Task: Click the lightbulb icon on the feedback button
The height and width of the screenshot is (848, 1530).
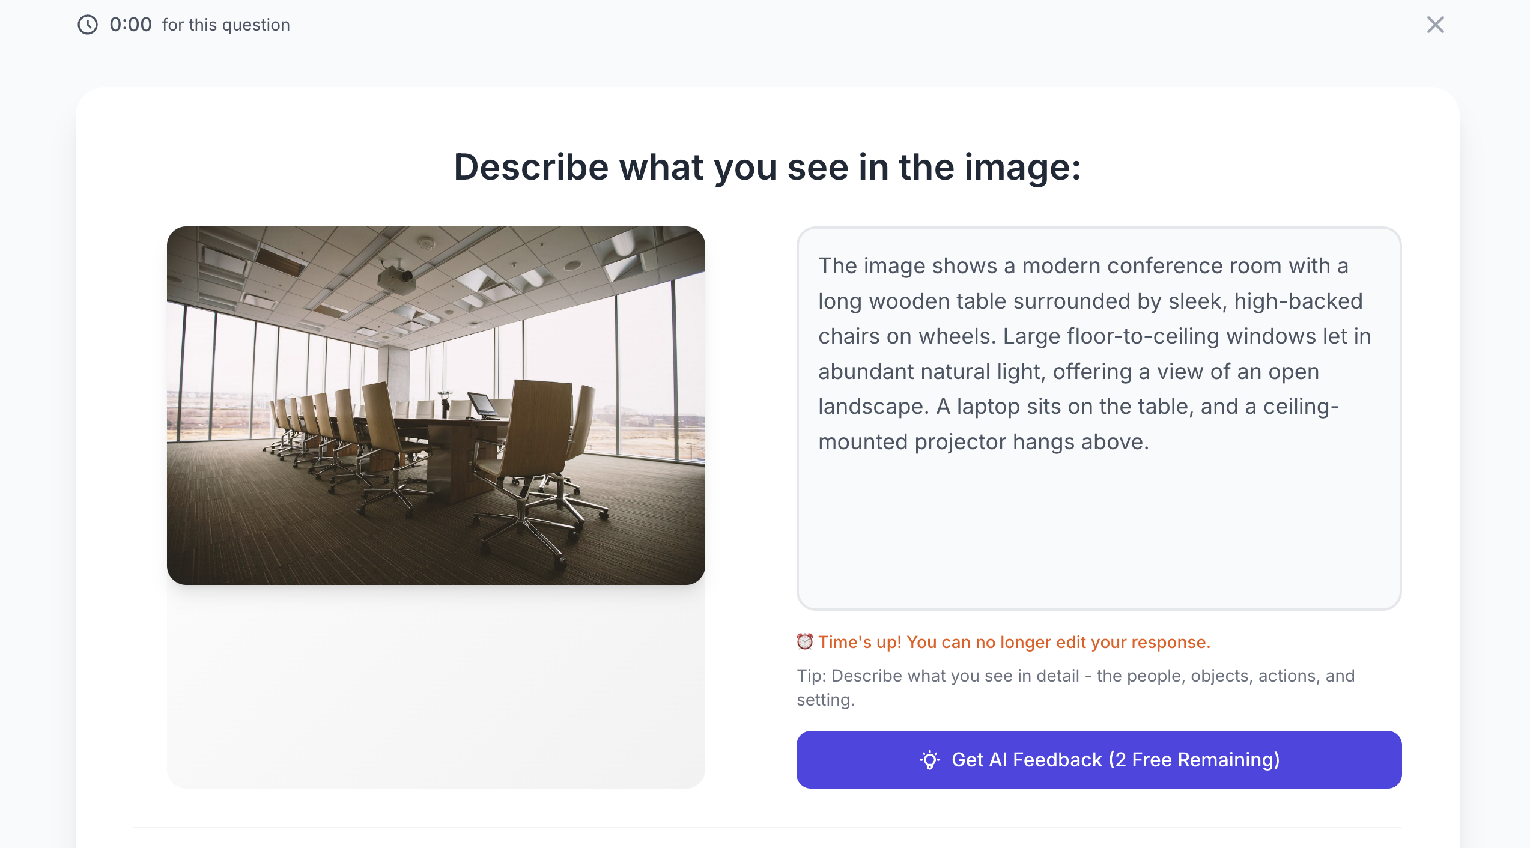Action: click(929, 759)
